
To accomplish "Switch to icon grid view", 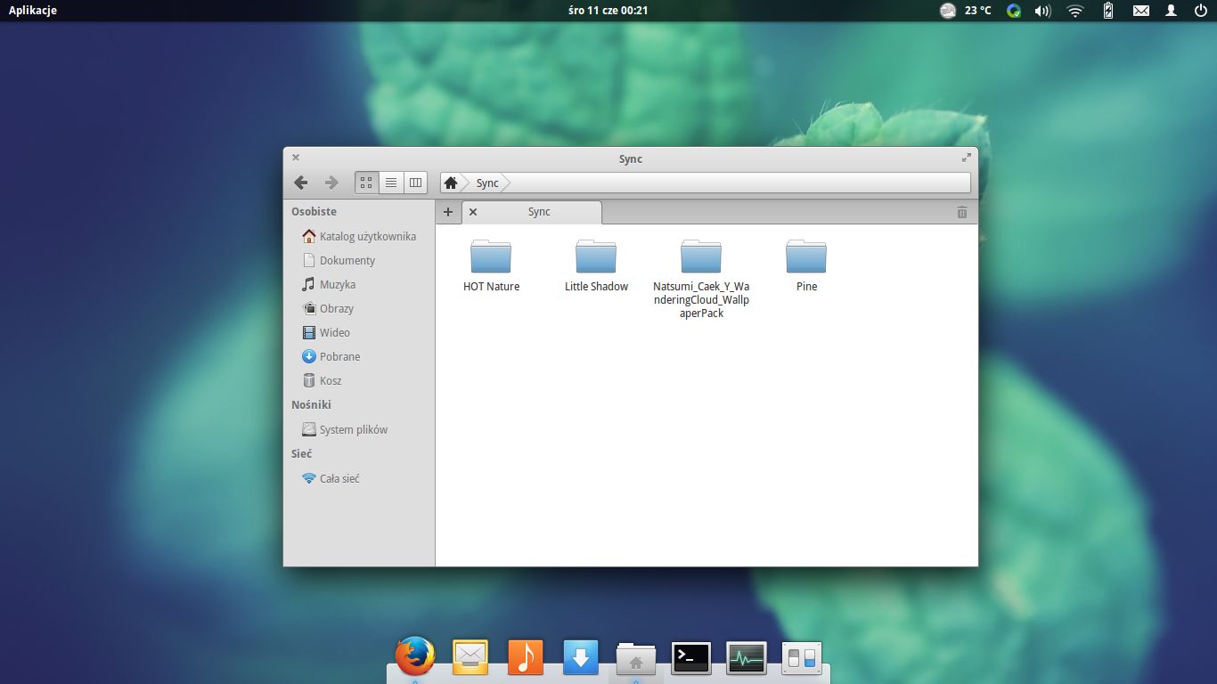I will coord(366,183).
